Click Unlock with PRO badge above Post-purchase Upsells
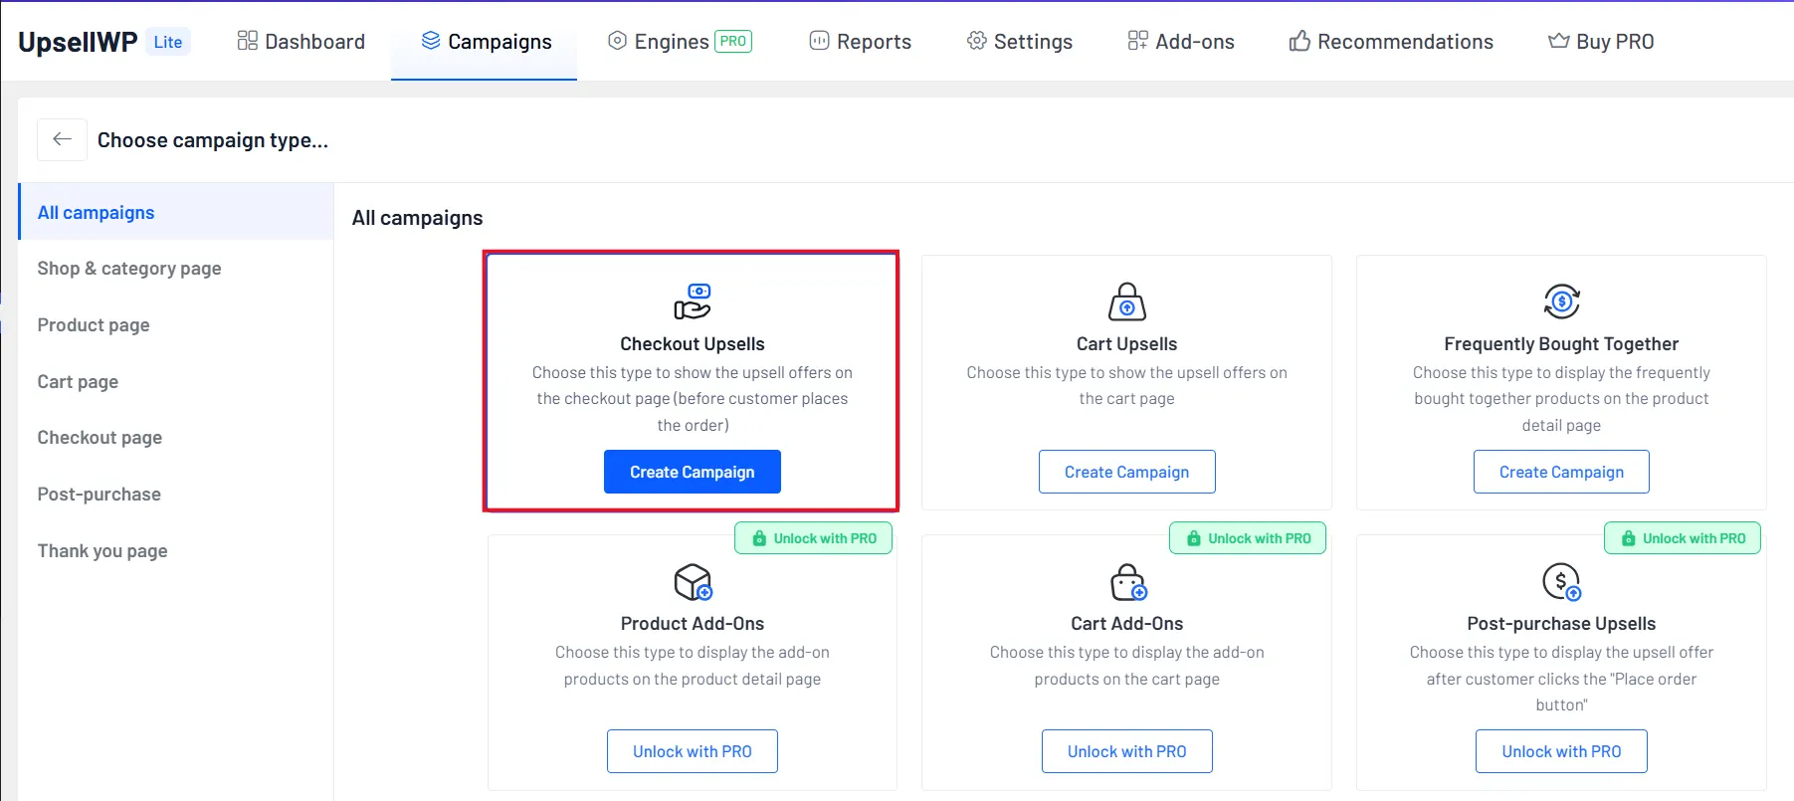 [1683, 538]
